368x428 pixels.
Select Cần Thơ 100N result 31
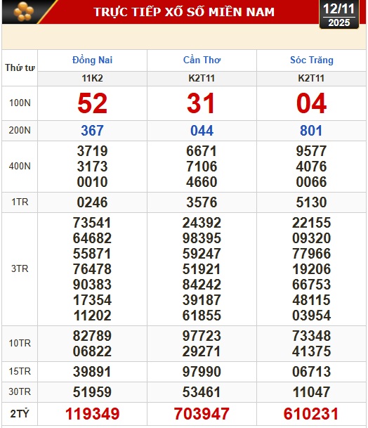pos(201,103)
